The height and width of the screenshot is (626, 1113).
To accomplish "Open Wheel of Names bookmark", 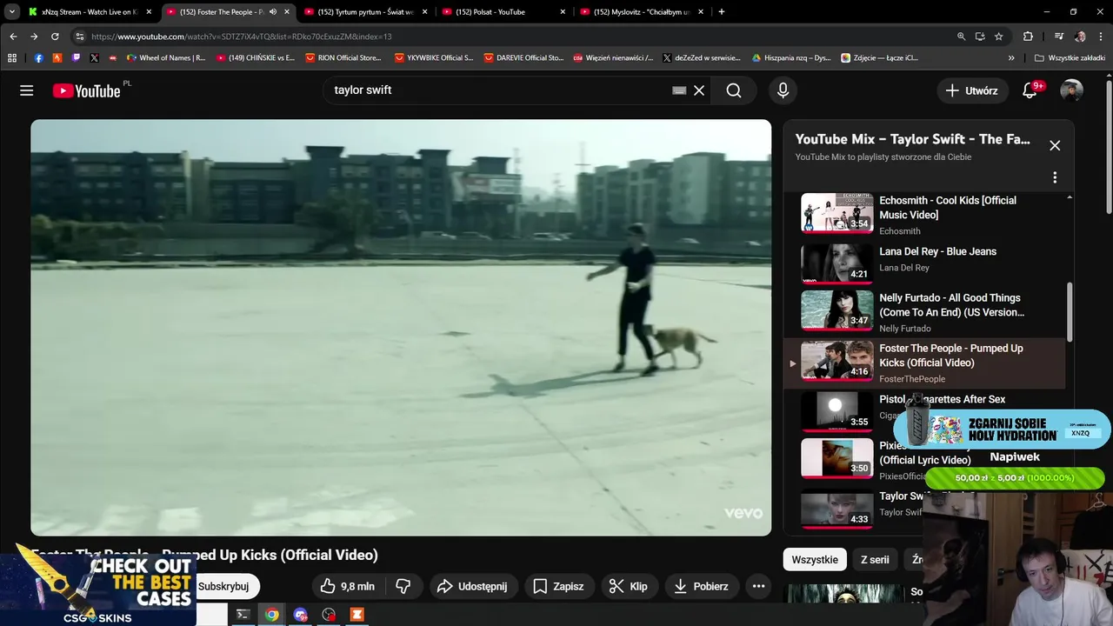I will click(x=166, y=58).
